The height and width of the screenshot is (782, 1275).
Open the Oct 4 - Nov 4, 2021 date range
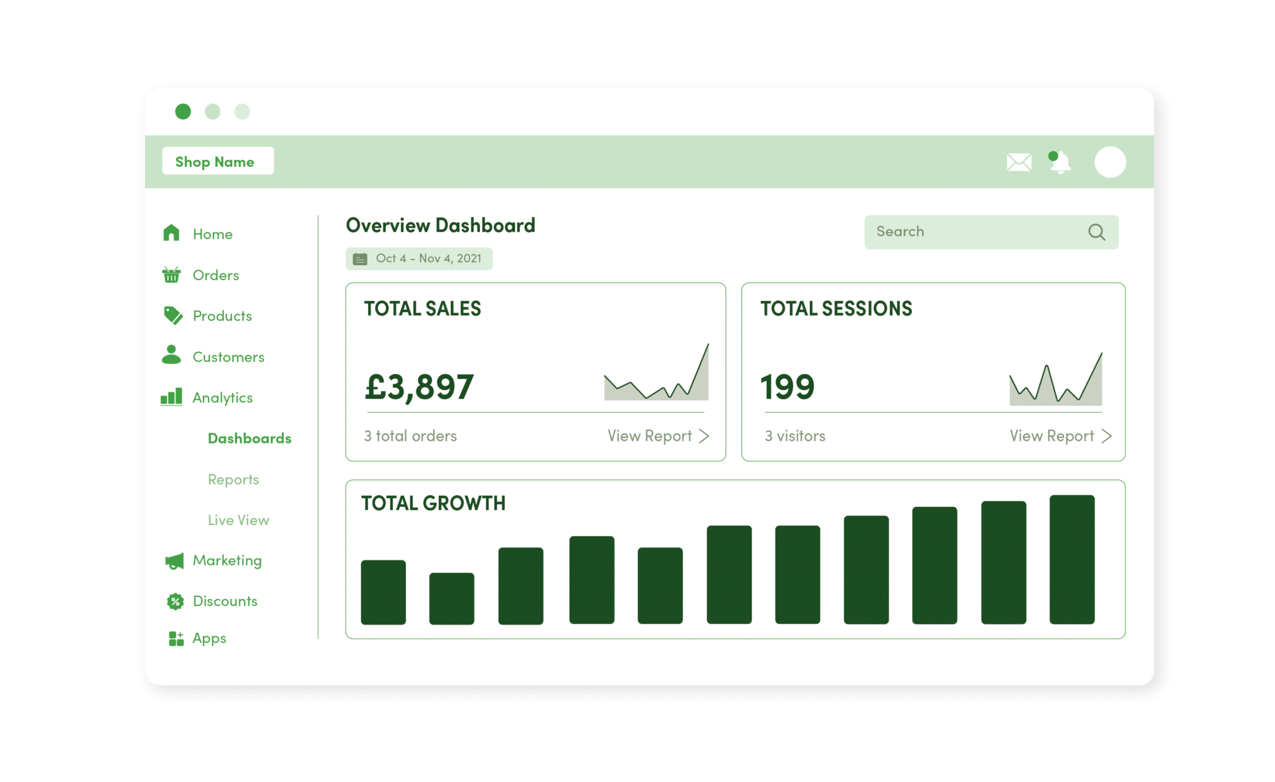(419, 258)
